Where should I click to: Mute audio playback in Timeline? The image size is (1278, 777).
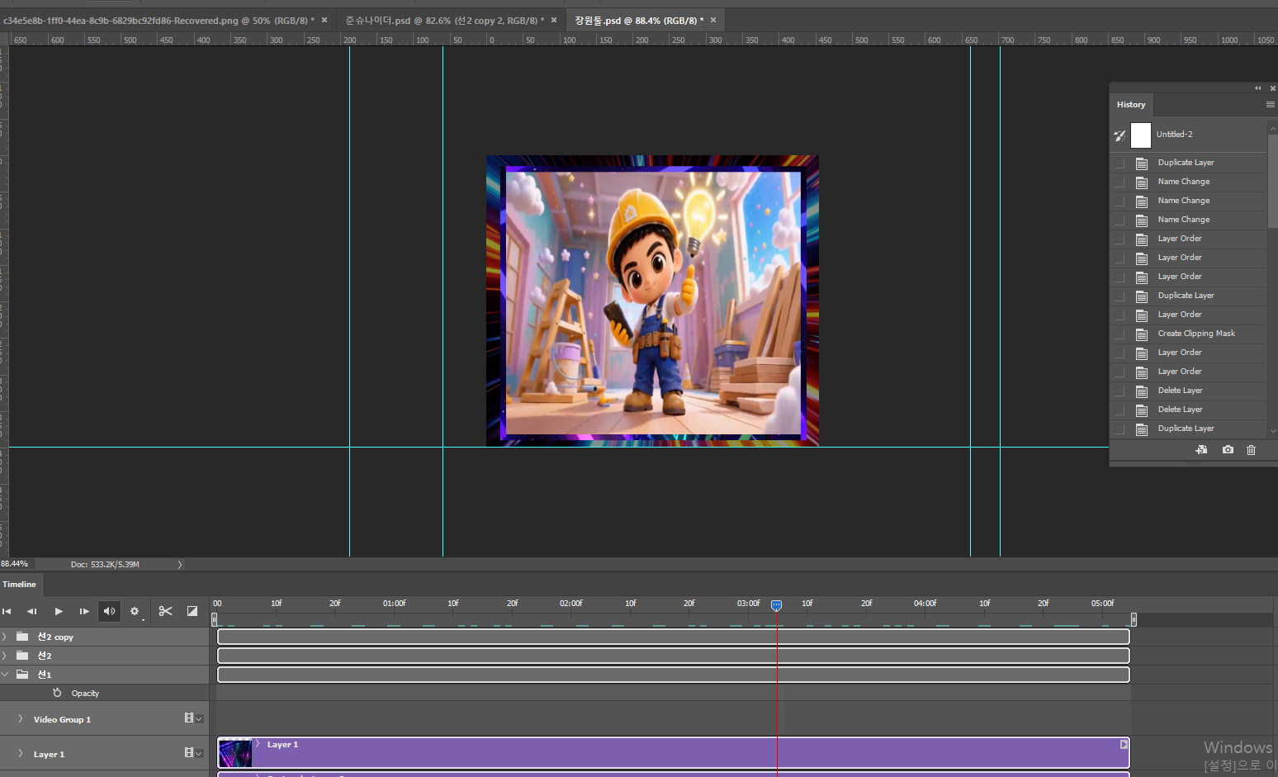tap(109, 611)
